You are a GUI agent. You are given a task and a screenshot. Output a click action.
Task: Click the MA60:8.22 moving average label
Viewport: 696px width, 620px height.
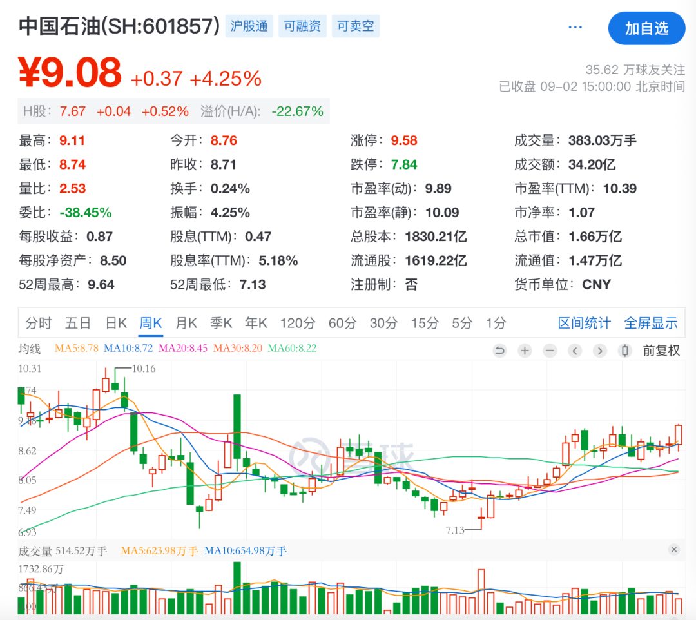[292, 349]
